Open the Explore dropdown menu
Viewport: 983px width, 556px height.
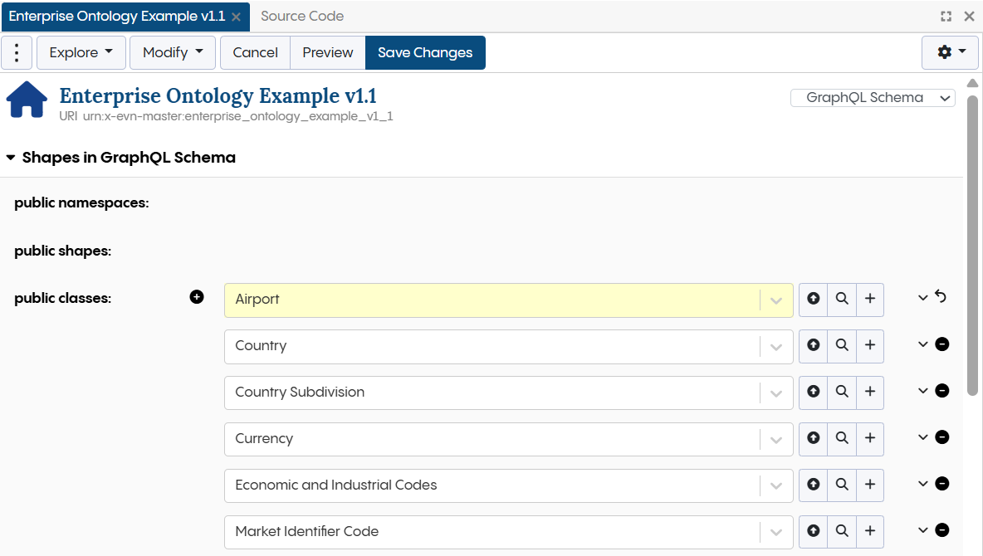click(x=81, y=52)
